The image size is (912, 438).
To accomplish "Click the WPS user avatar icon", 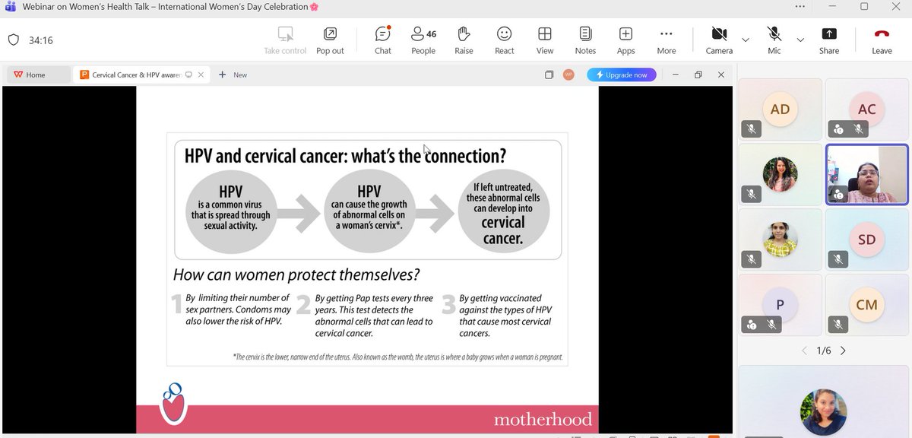I will pos(568,75).
